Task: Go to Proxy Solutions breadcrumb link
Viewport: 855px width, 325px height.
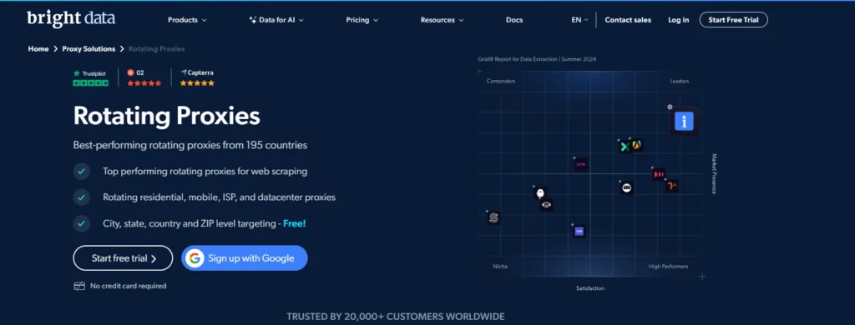Action: point(89,49)
